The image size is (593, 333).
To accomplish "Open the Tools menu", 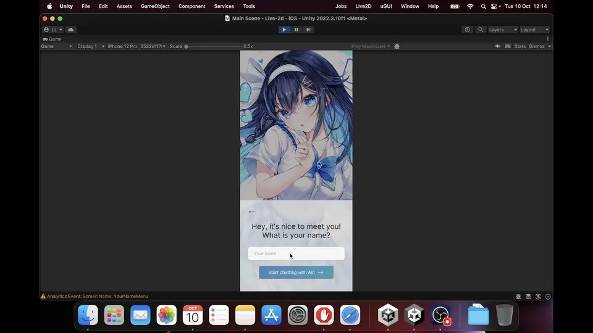I will [x=249, y=6].
